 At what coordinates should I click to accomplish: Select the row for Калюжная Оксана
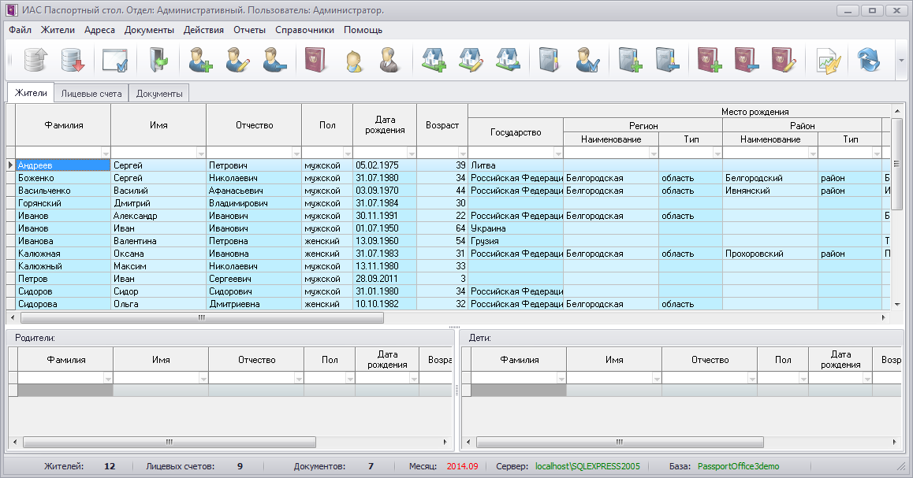pyautogui.click(x=63, y=254)
